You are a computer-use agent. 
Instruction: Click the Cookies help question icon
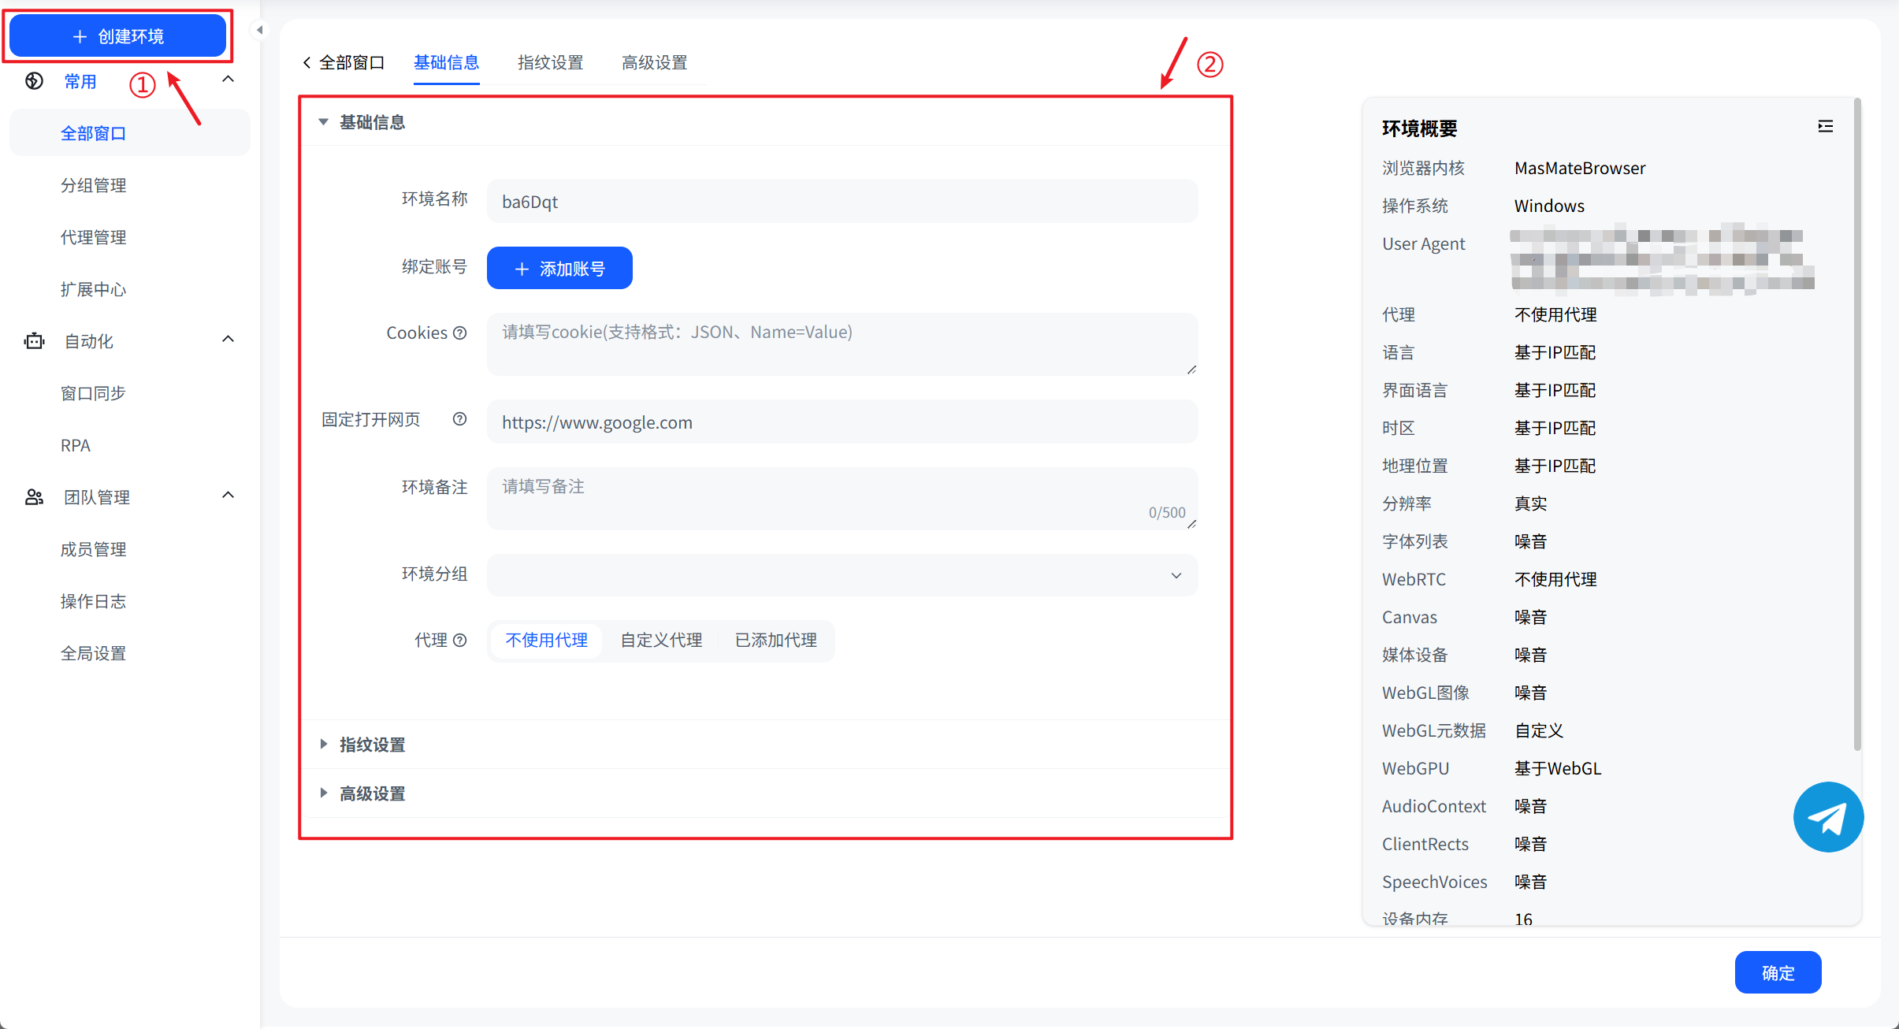tap(460, 332)
